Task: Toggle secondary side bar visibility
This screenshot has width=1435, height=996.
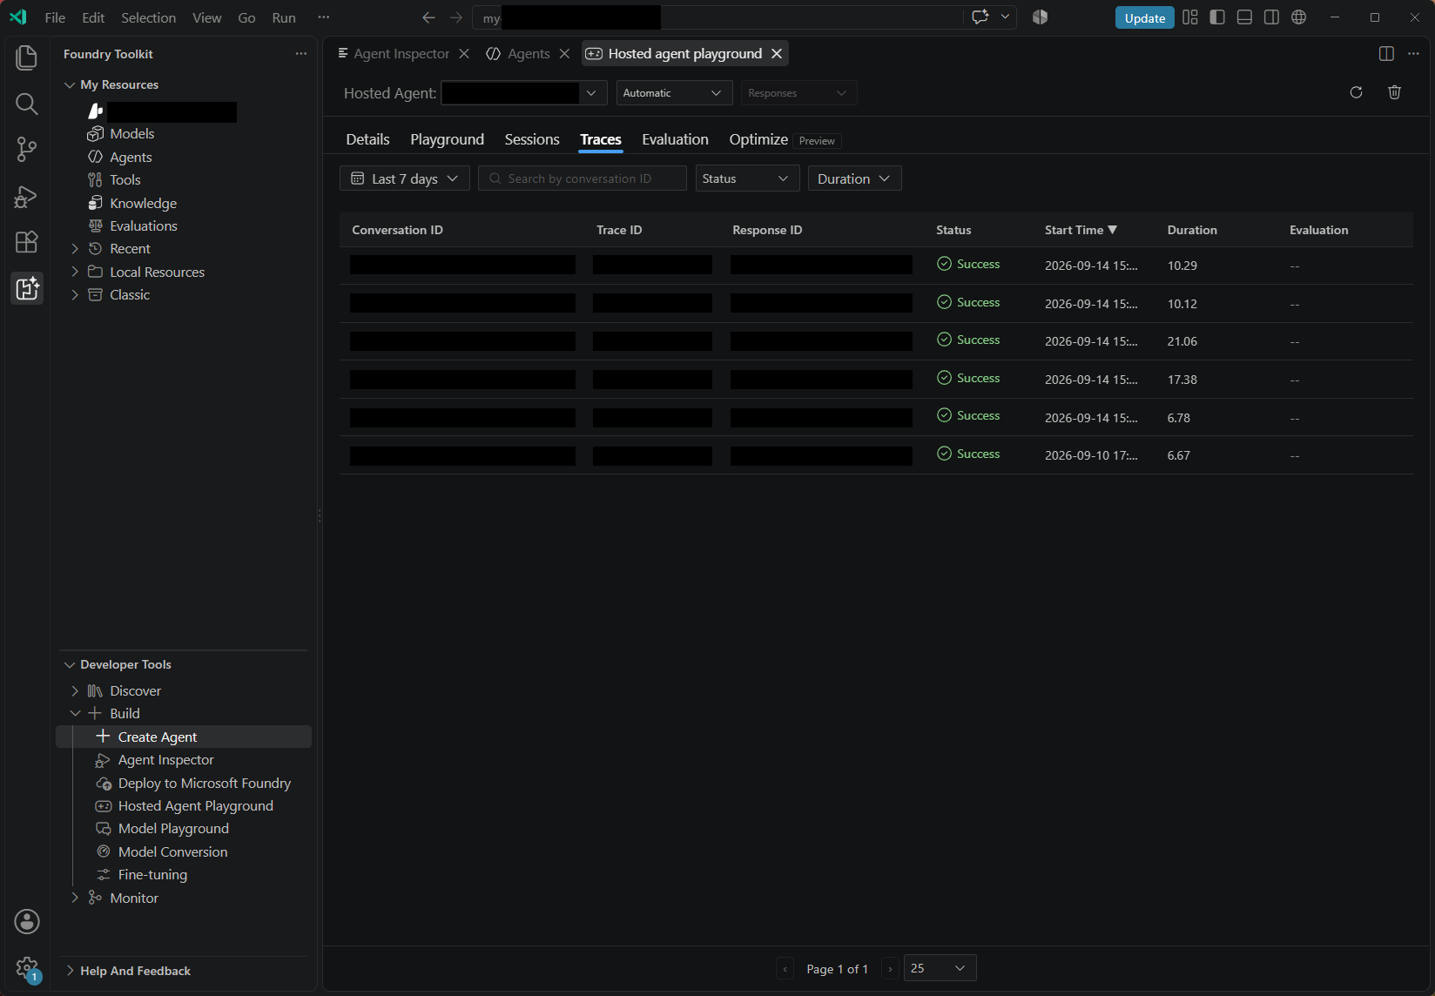Action: 1271,17
